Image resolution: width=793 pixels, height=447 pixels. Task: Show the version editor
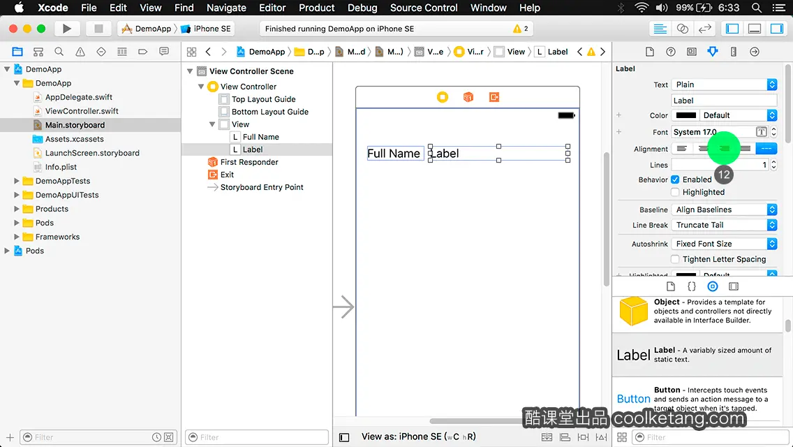tap(704, 29)
